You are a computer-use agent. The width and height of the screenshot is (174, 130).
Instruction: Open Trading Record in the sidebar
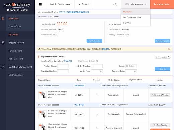point(16,43)
